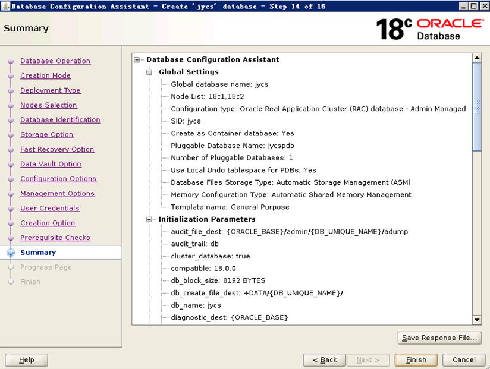490x369 pixels.
Task: Click the vertical scrollbar thumb
Action: point(477,107)
